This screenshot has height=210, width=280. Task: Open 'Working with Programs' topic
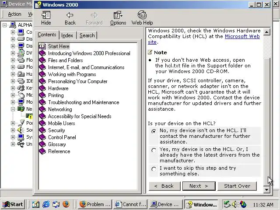click(72, 74)
